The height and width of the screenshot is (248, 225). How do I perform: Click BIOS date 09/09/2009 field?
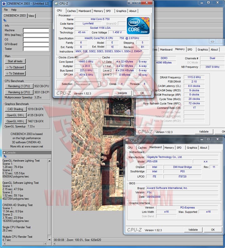(x=182, y=197)
